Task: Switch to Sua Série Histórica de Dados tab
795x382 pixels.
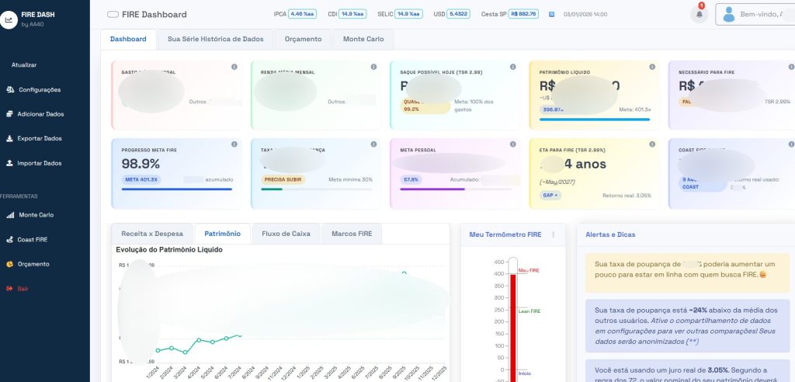Action: point(216,39)
